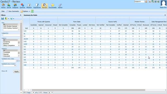
Task: Click the Subject # search box at top
Action: [x=139, y=2]
